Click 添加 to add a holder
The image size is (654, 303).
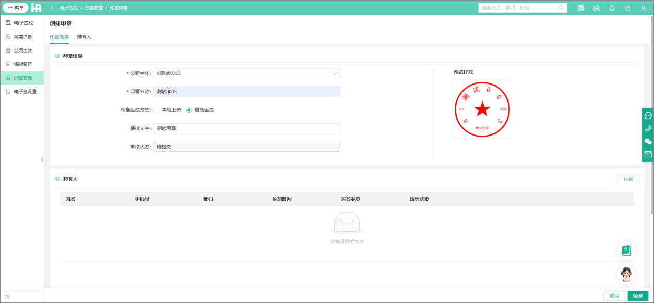(x=628, y=179)
